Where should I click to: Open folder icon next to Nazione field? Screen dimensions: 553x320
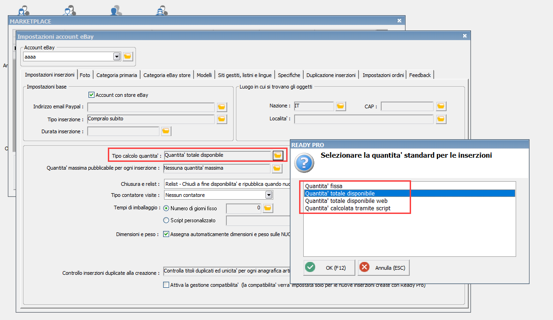click(341, 107)
